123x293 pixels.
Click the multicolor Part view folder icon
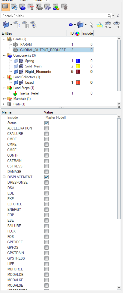click(x=56, y=7)
